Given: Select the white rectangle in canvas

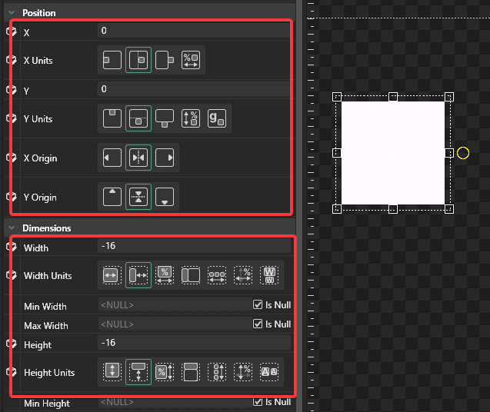Looking at the screenshot, I should click(392, 153).
